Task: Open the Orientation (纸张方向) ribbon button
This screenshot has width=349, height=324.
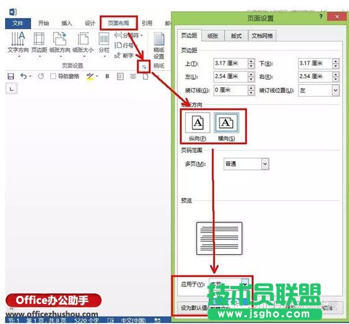Action: pyautogui.click(x=60, y=44)
